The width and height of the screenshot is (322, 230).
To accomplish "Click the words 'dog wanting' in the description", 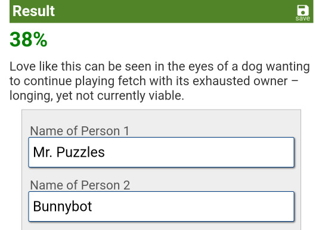I will coord(275,67).
